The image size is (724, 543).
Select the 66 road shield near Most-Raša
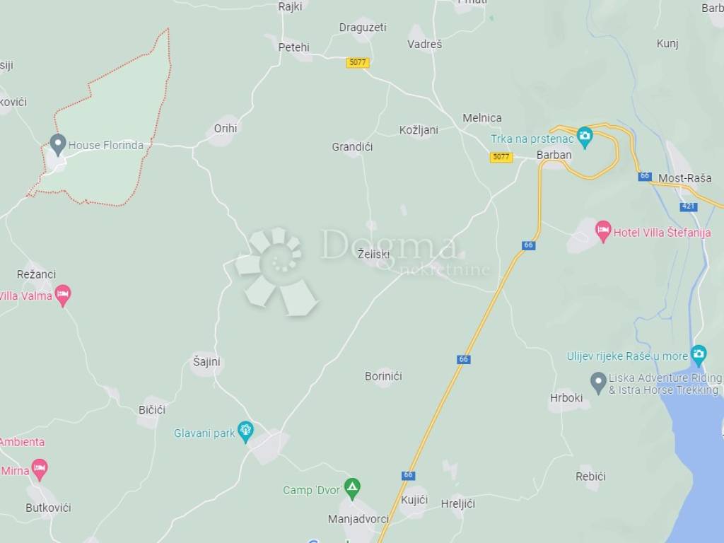tap(645, 176)
